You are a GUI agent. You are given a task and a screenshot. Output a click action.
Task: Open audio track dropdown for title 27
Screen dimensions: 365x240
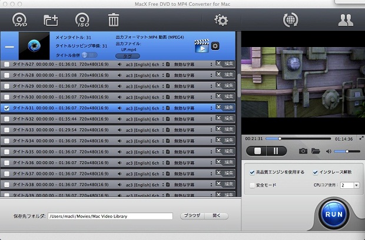point(163,65)
